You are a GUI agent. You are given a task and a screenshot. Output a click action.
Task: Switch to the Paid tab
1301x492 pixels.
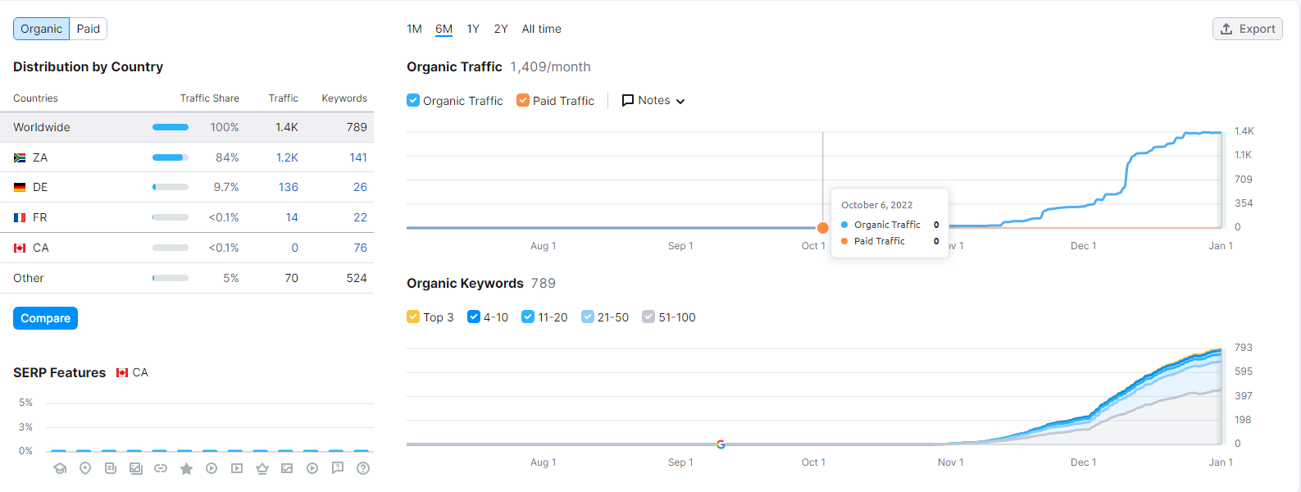click(x=88, y=29)
